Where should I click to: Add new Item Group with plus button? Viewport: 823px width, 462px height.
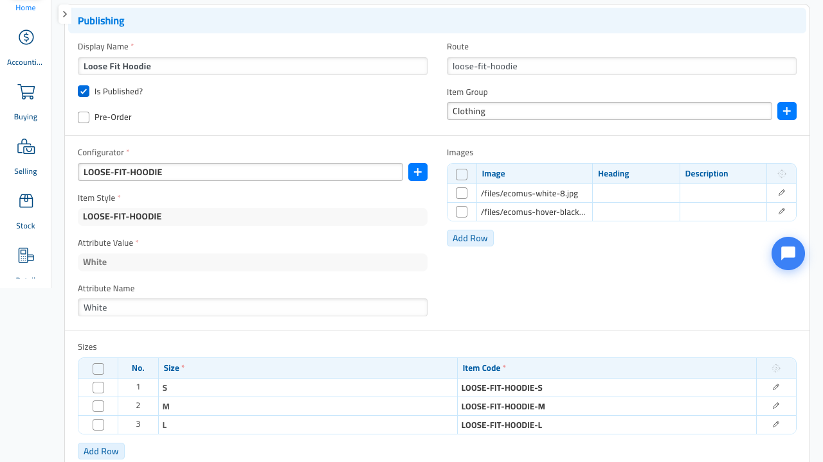[x=787, y=111]
